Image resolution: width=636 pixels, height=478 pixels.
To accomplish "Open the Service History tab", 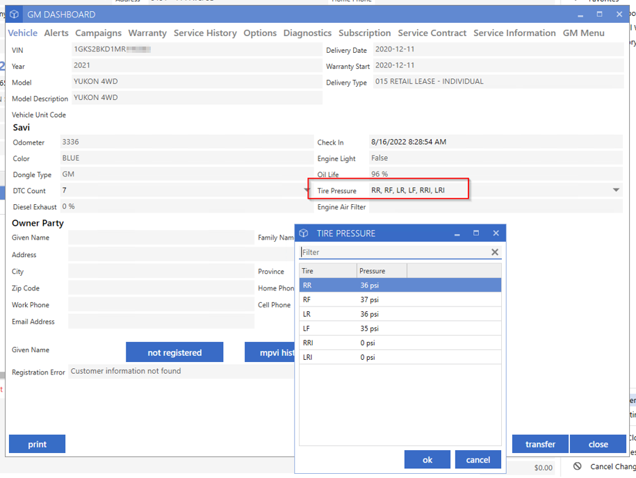I will pyautogui.click(x=205, y=33).
